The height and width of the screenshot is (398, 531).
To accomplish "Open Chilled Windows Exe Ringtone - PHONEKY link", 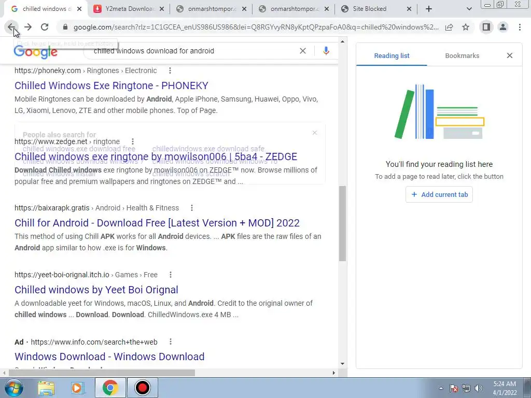I will click(111, 86).
